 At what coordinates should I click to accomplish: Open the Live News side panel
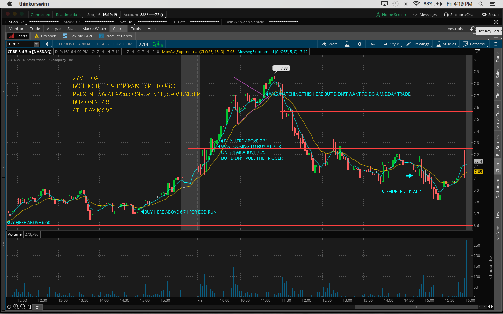498,233
